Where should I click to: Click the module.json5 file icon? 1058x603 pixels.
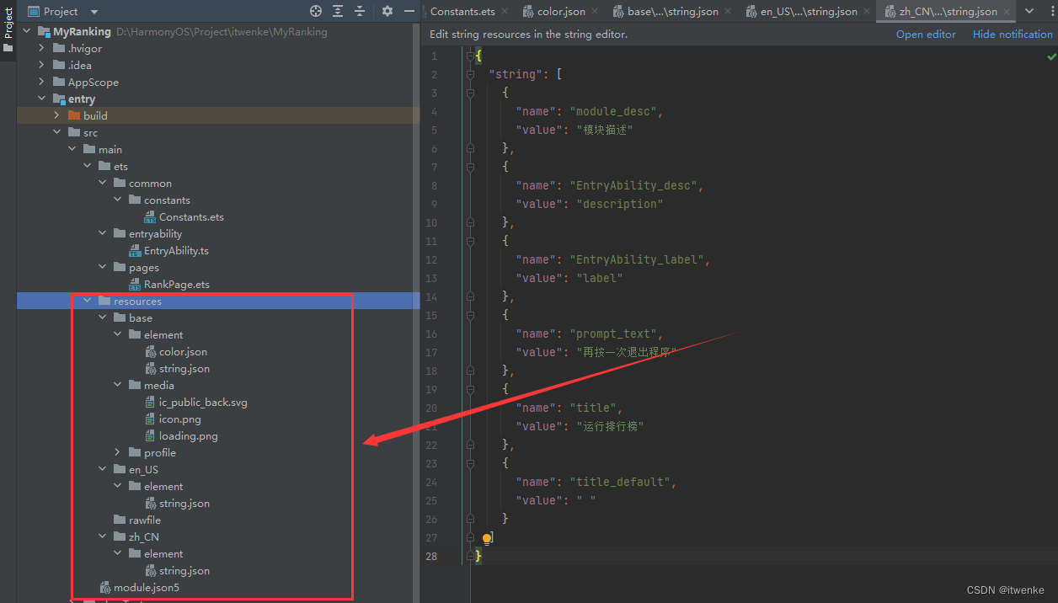pyautogui.click(x=104, y=588)
